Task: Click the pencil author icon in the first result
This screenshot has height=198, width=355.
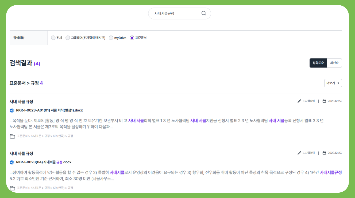Action: point(299,101)
